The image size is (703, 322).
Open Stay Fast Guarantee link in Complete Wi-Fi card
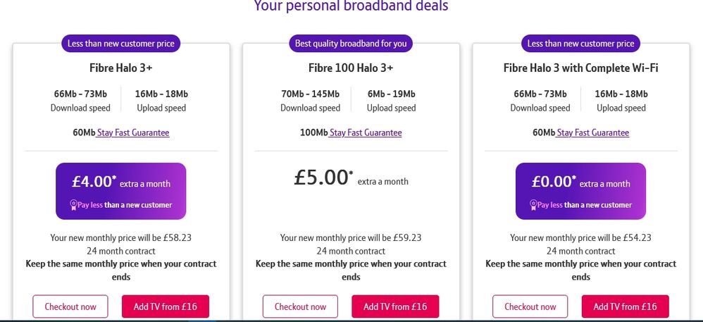point(593,132)
